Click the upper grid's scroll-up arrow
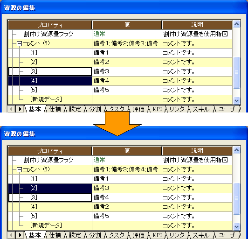248x239 pixels. click(236, 24)
